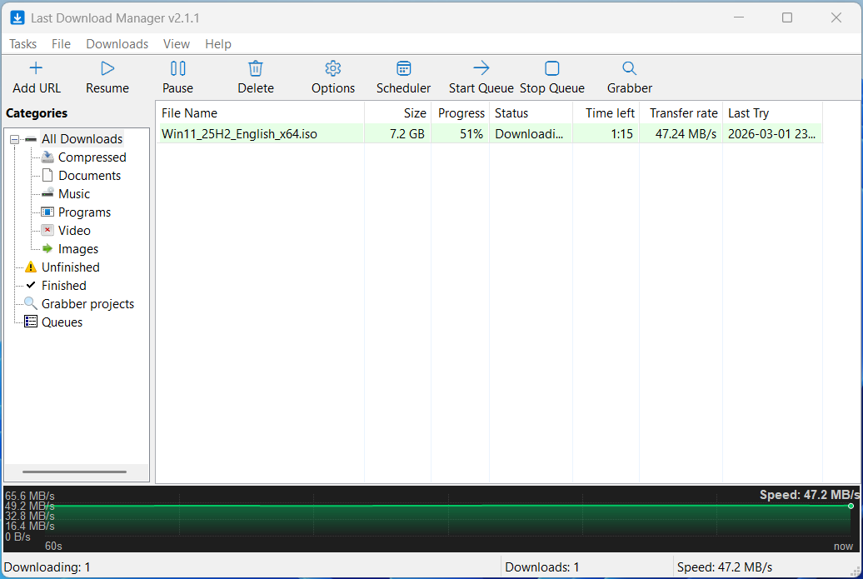This screenshot has height=579, width=863.
Task: Collapse the All Downloads tree node
Action: pyautogui.click(x=14, y=139)
